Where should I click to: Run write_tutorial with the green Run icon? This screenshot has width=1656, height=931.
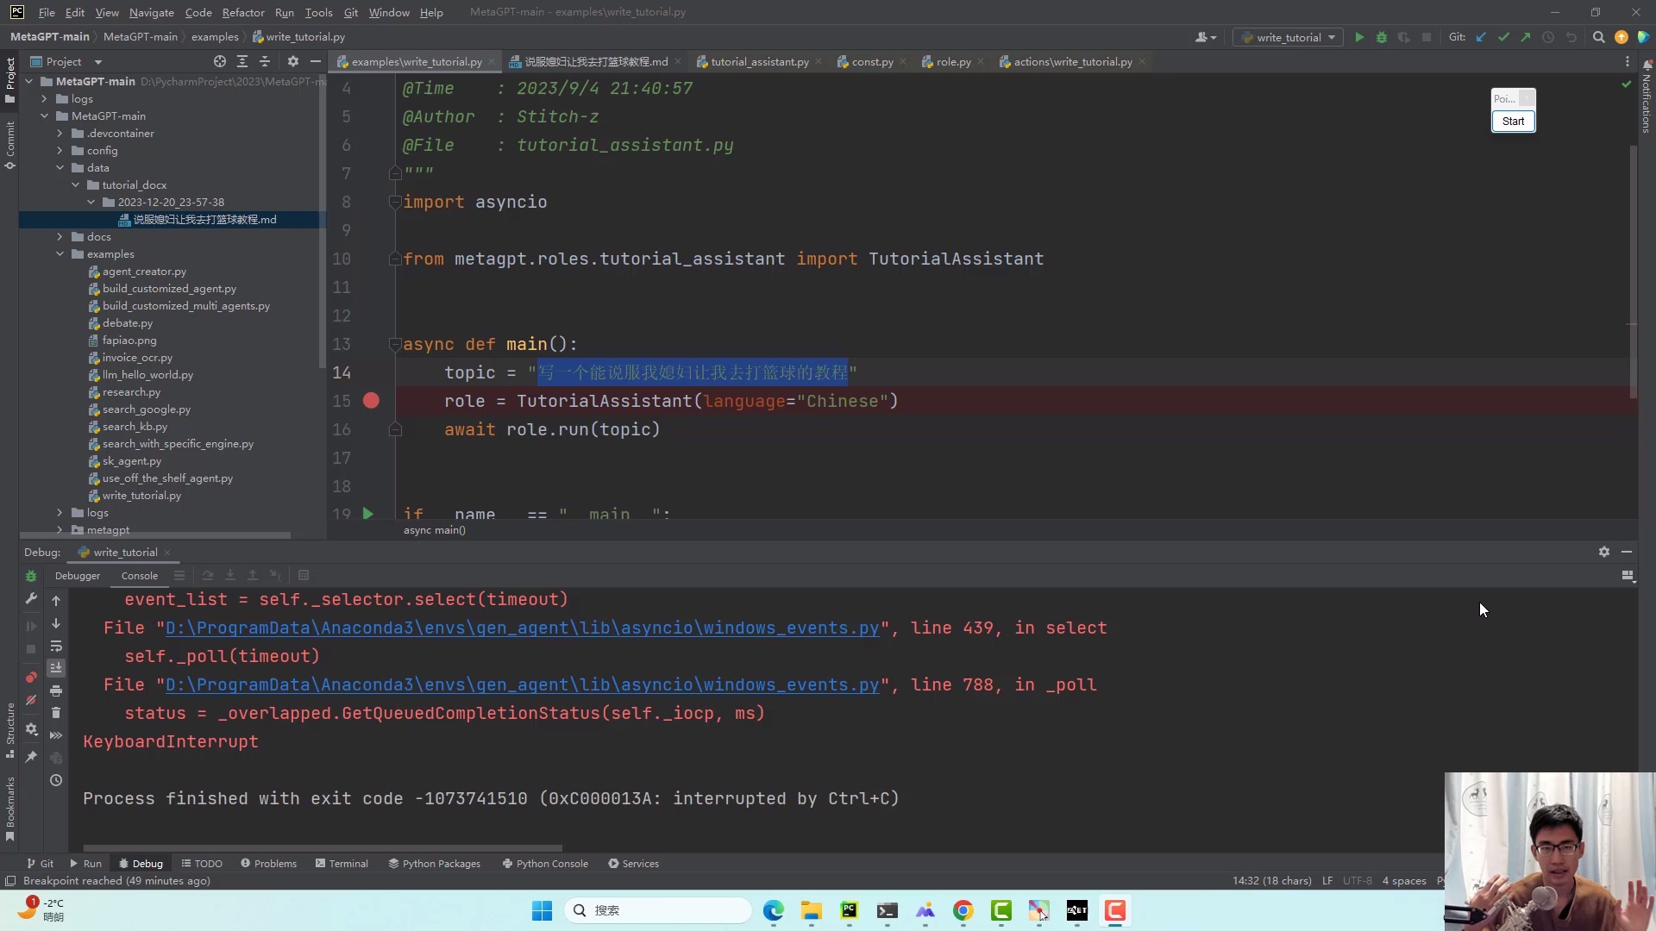tap(1359, 37)
